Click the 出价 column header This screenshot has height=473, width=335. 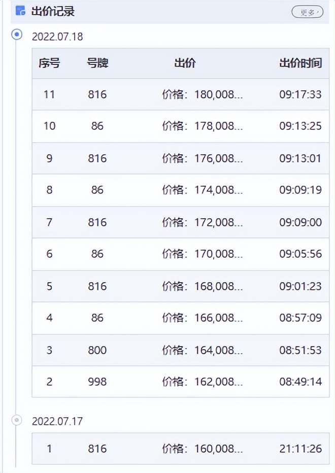(185, 63)
